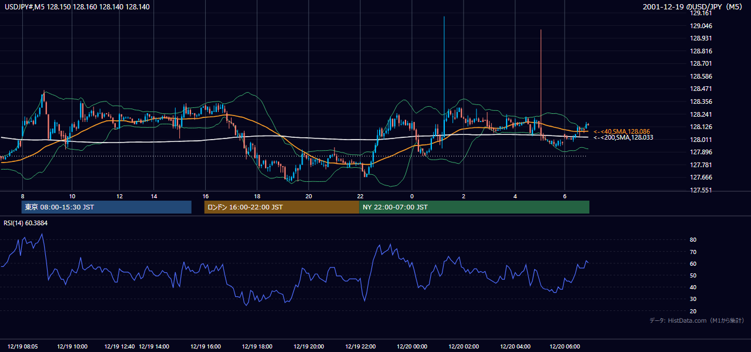
Task: Click the price axis value 129.046
Action: 700,26
